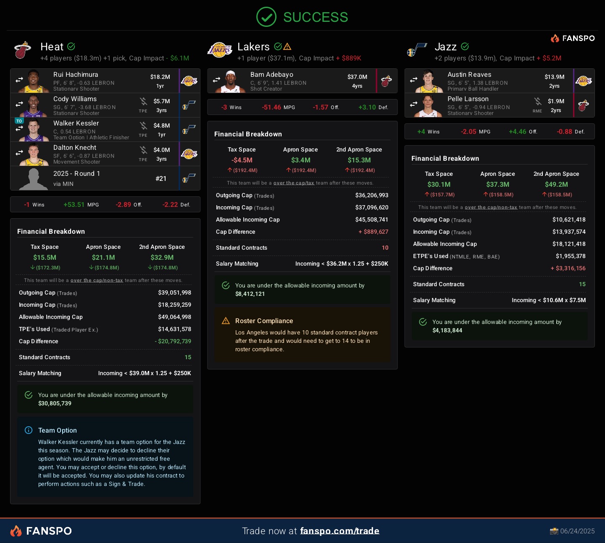
Task: Click the Heat logo on Bam Adebayo's row
Action: tap(387, 81)
